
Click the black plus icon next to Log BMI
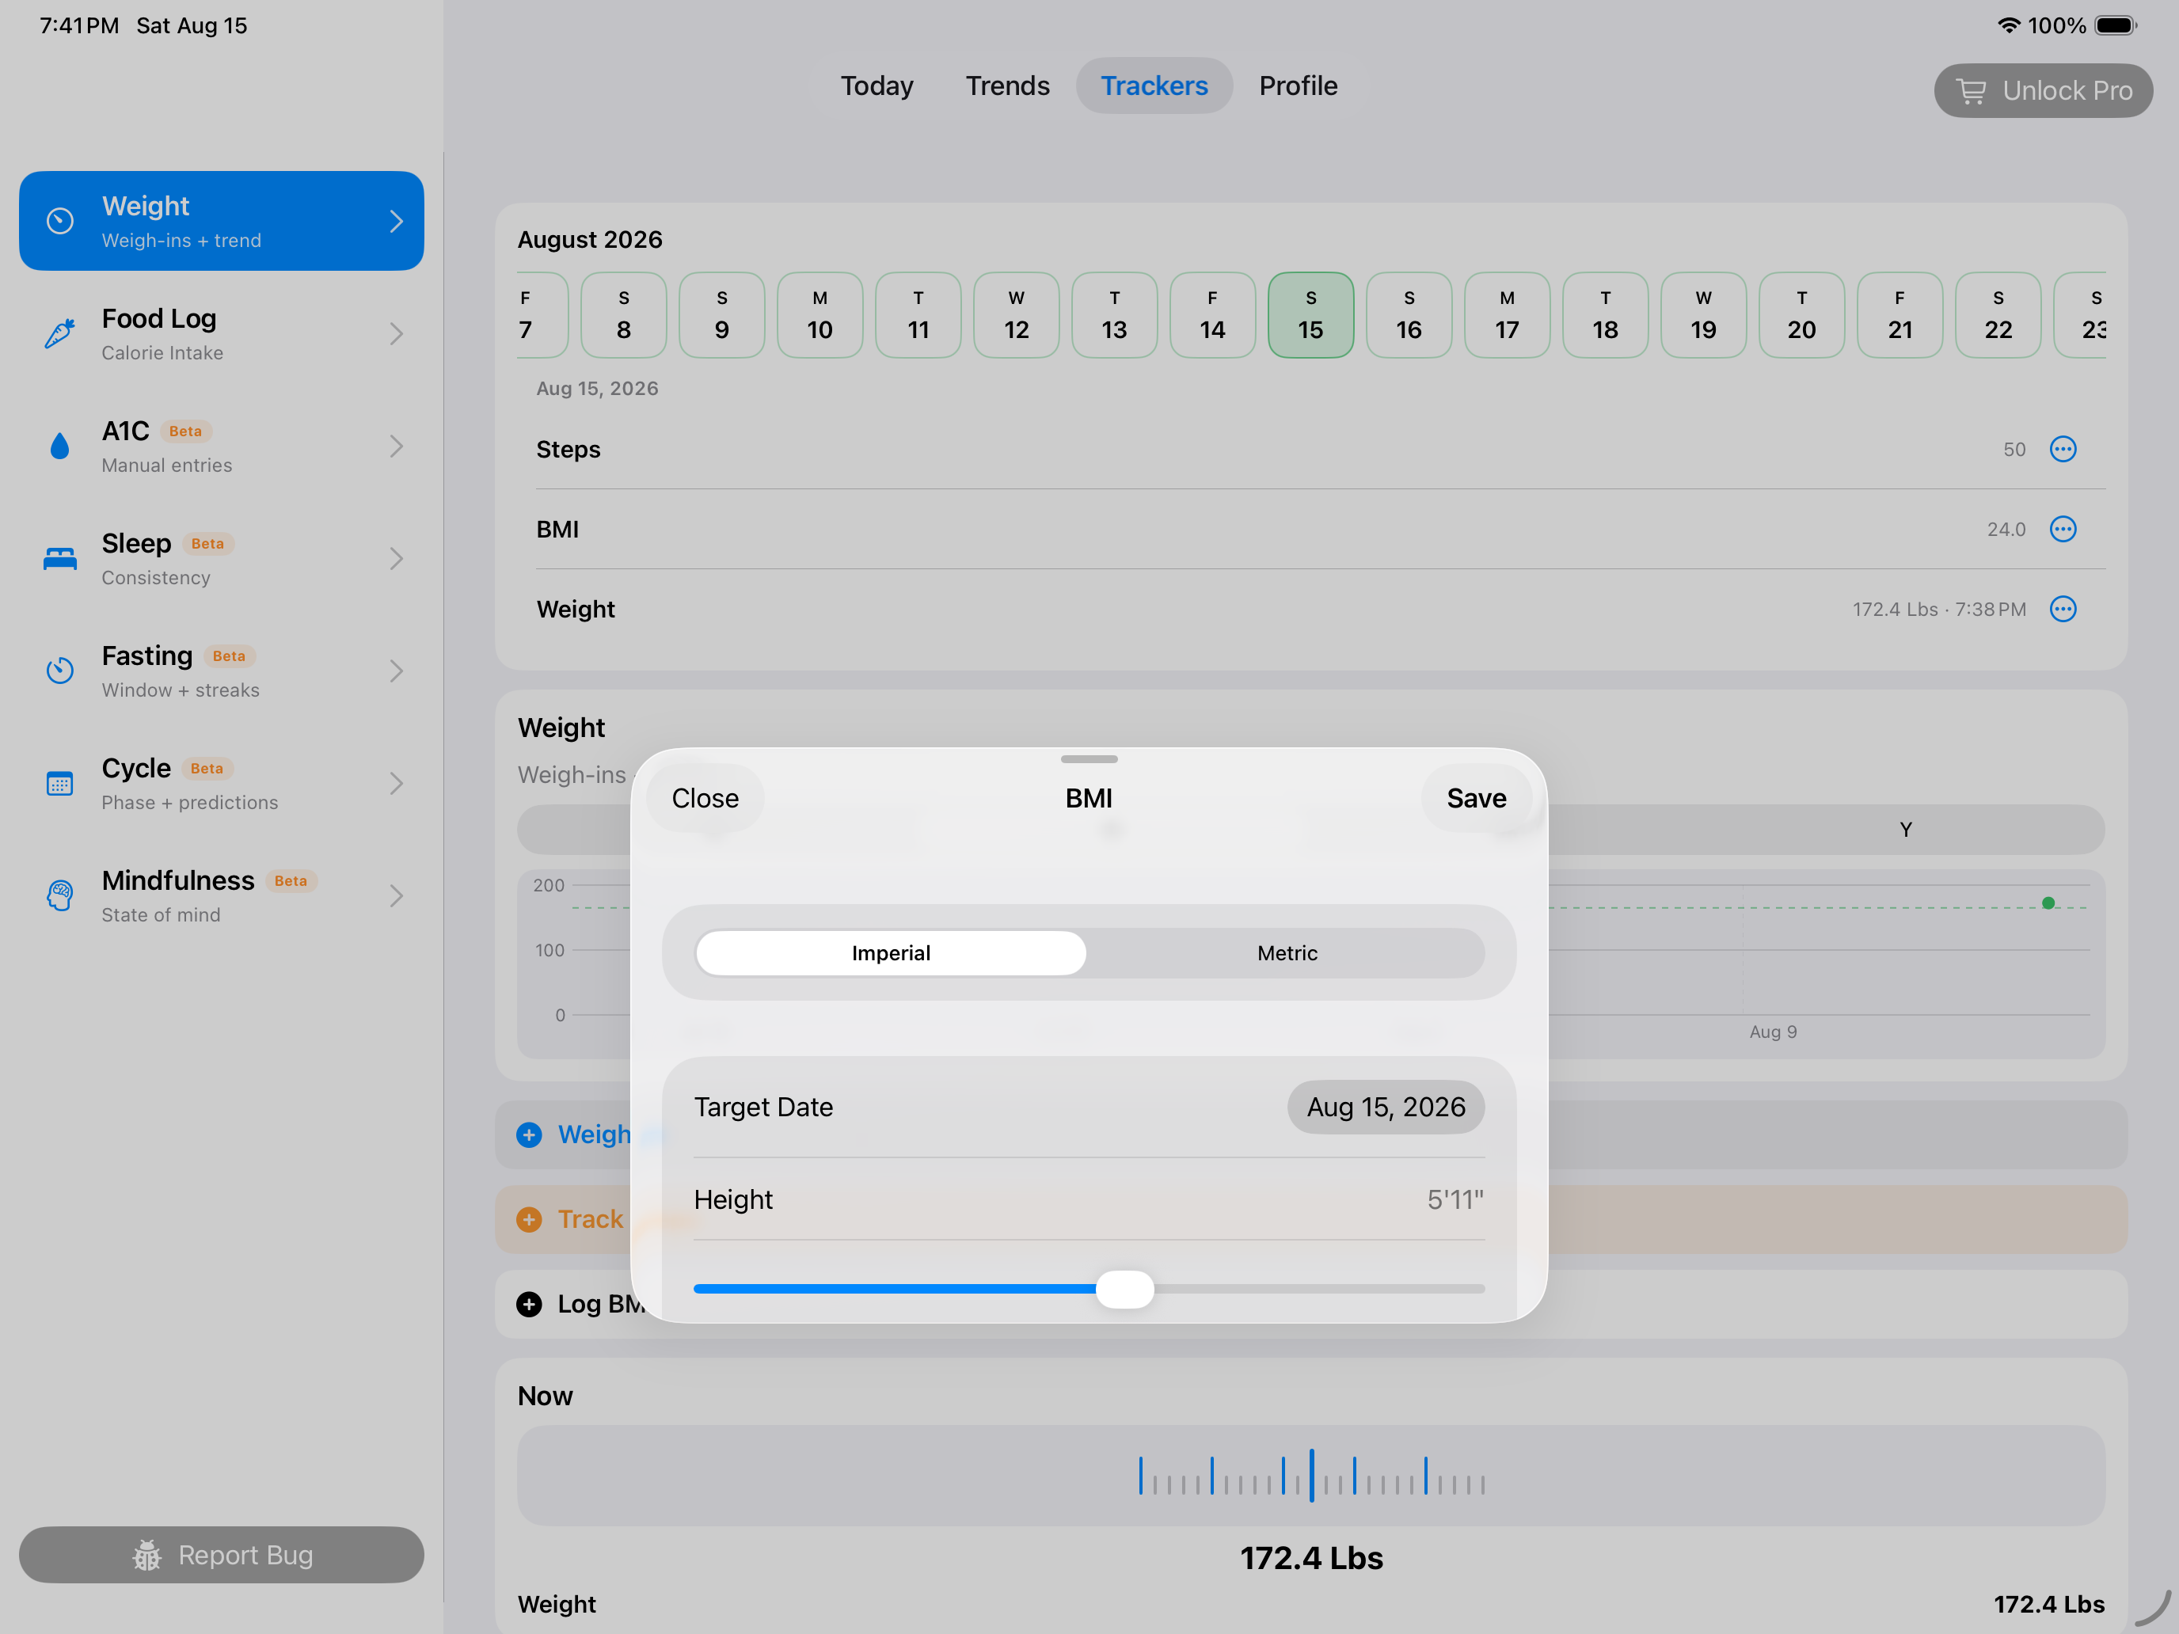[x=529, y=1304]
